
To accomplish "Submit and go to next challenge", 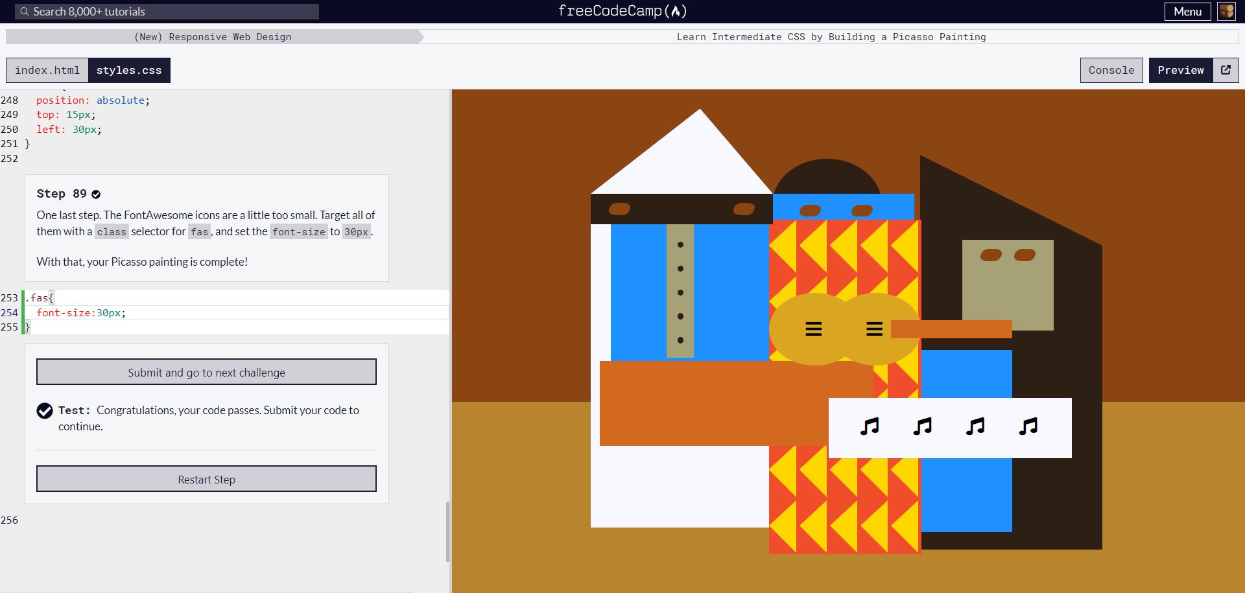I will tap(206, 372).
